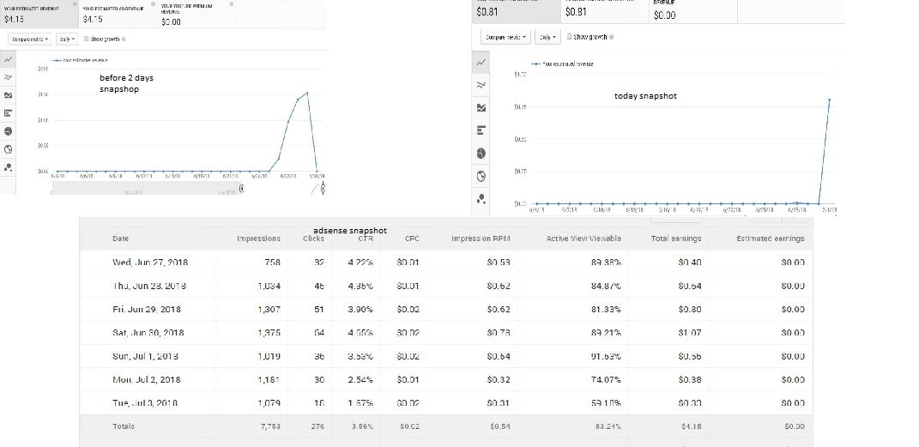The image size is (919, 447).
Task: Grab left handle of date range slider
Action: (x=241, y=188)
